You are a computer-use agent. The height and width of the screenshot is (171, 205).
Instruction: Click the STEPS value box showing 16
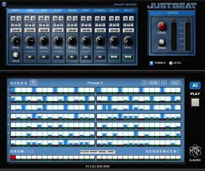coord(33,83)
